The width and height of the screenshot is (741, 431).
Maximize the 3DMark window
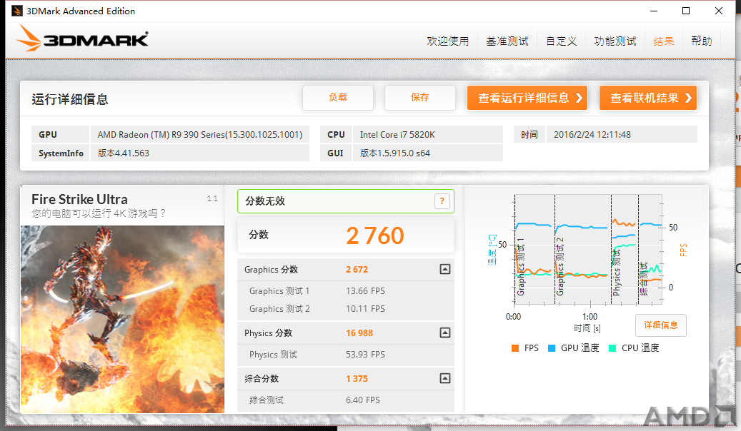click(x=686, y=11)
